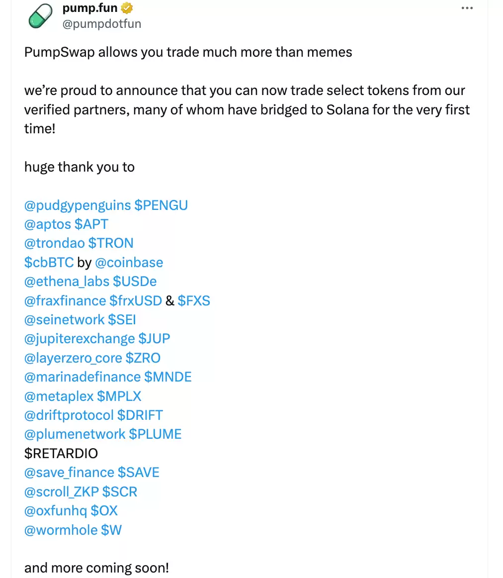
Task: Open the three-dot more options menu
Action: point(467,7)
